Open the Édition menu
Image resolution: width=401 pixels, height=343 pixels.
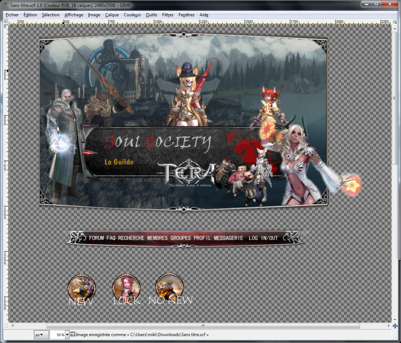tap(30, 15)
